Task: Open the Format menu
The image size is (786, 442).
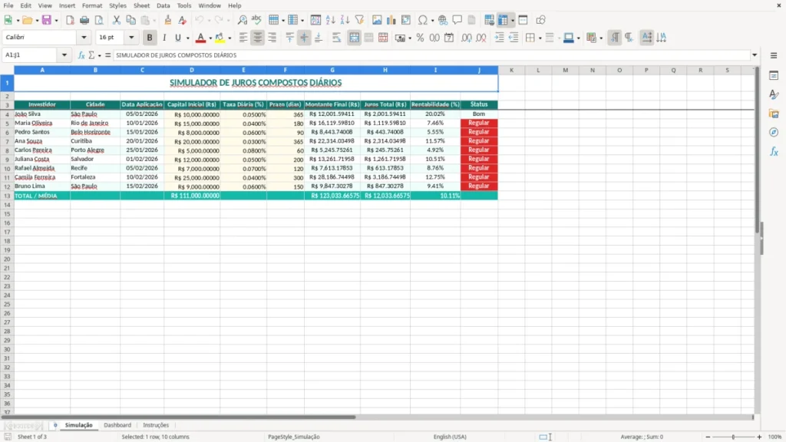Action: pyautogui.click(x=92, y=5)
